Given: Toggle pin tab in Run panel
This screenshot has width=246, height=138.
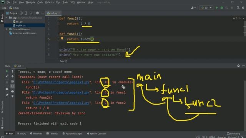Looking at the screenshot, I should (7, 95).
